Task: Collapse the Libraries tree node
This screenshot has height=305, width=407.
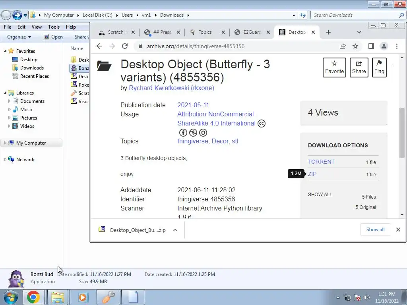Action: point(5,93)
